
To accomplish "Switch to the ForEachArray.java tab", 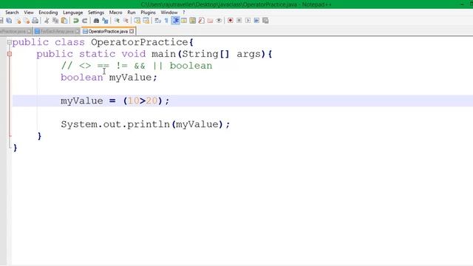I will [57, 31].
